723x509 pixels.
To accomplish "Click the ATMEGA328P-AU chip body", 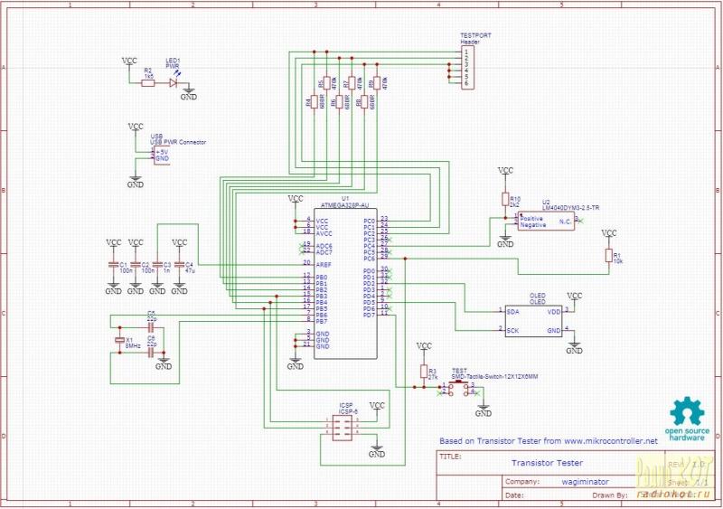I will (x=344, y=282).
